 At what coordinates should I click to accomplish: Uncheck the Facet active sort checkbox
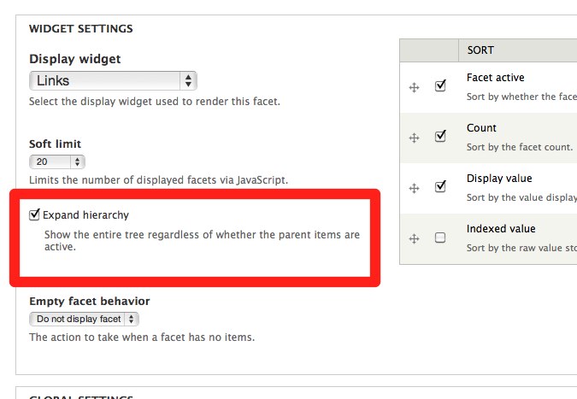point(440,86)
